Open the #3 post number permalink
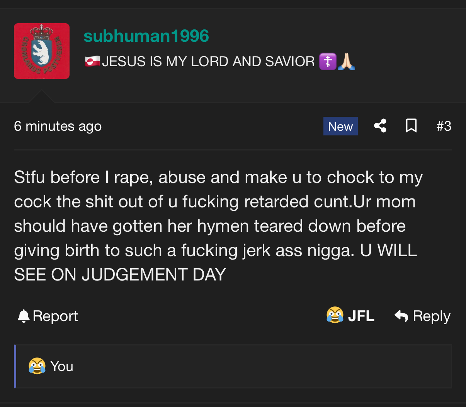Image resolution: width=466 pixels, height=407 pixels. click(444, 126)
